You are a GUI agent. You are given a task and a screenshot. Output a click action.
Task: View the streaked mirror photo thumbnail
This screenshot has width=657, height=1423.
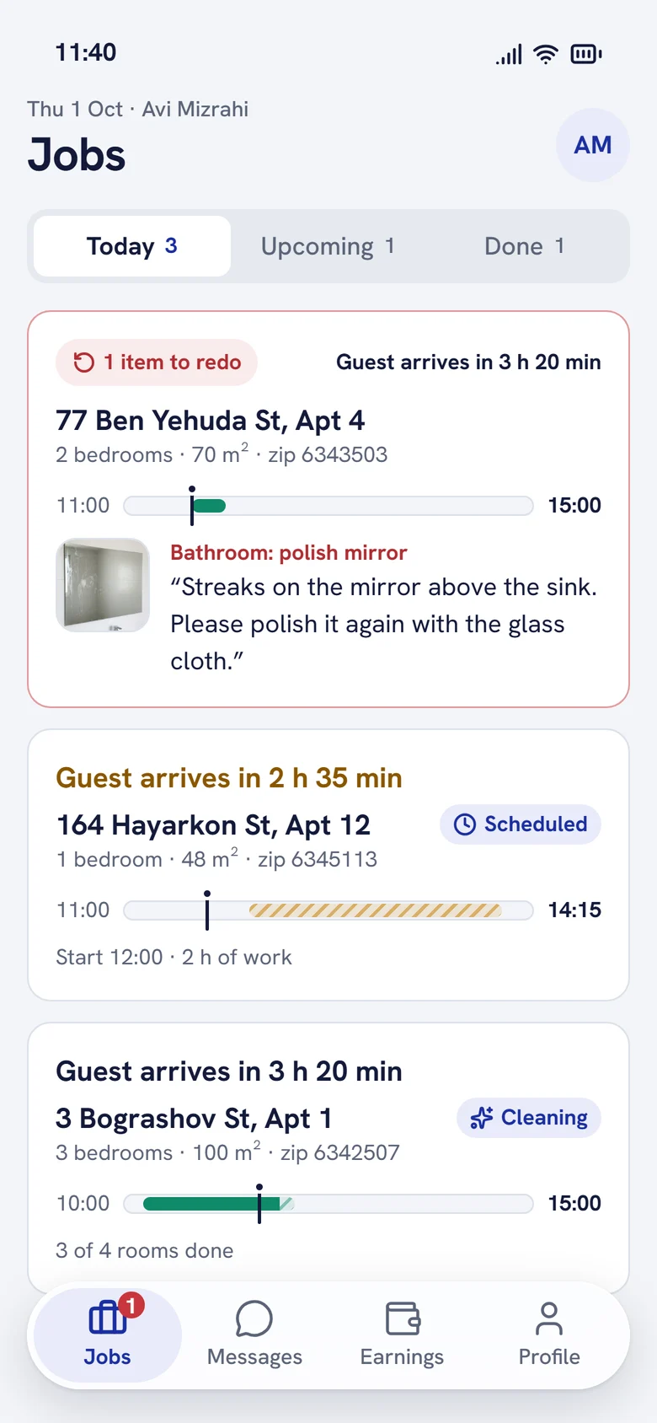[103, 585]
